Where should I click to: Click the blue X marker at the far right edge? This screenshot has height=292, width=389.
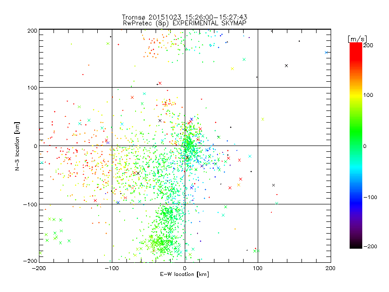pyautogui.click(x=326, y=53)
